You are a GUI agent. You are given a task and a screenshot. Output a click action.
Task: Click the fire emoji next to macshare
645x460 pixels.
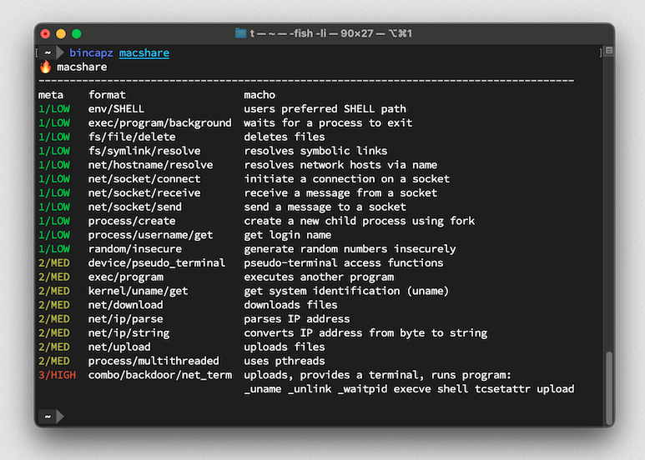45,67
